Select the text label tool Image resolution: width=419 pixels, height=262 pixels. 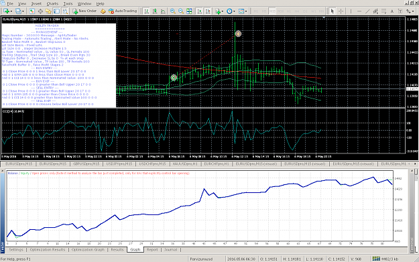[392, 11]
